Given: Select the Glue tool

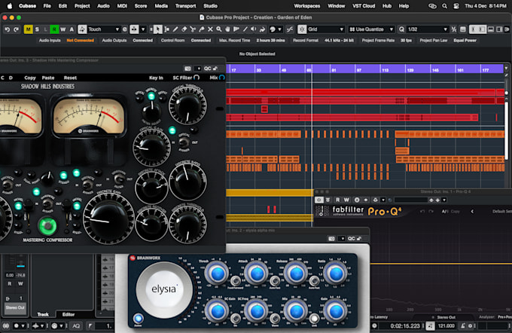Looking at the screenshot, I should click(202, 29).
